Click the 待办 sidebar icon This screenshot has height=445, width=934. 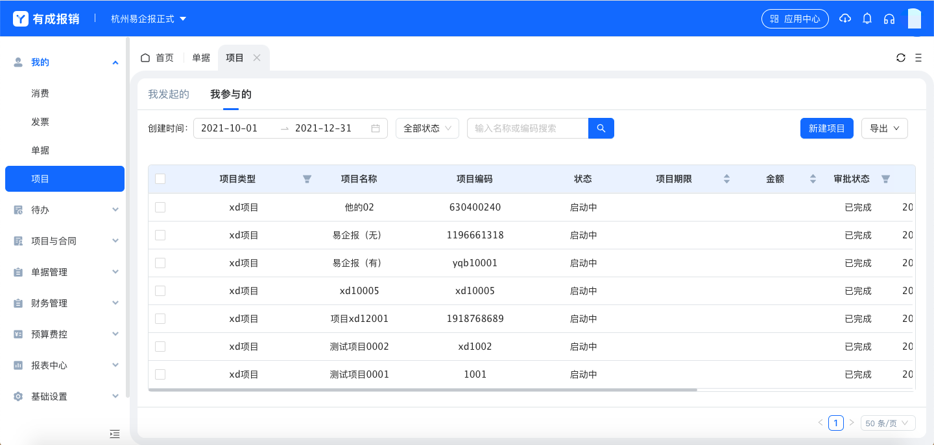tap(18, 210)
